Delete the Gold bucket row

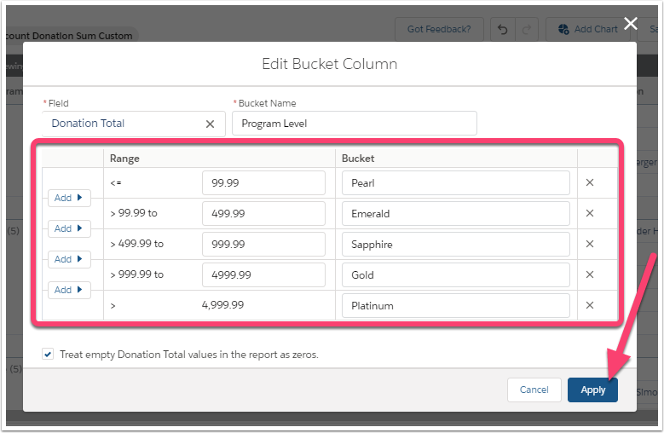click(x=590, y=274)
